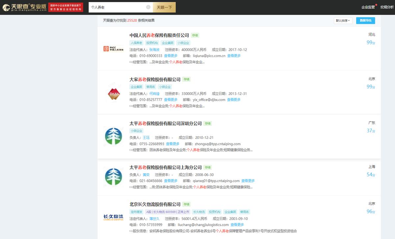Clear the search box with the X icon
Image resolution: width=395 pixels, height=239 pixels.
(148, 7)
